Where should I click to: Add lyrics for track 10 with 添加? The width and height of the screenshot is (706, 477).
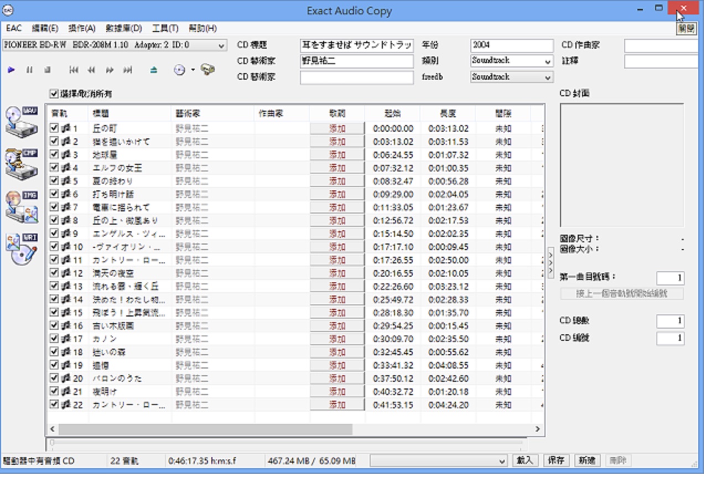click(337, 247)
